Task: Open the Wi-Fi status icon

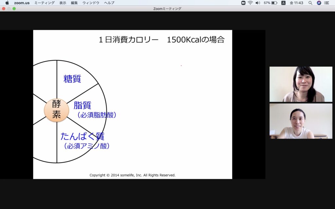Action: 250,3
